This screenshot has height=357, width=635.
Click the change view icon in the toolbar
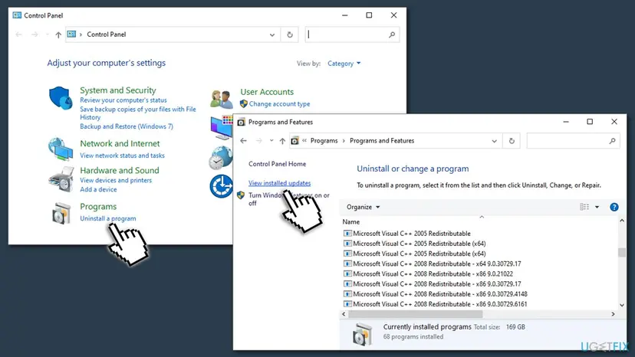coord(584,207)
